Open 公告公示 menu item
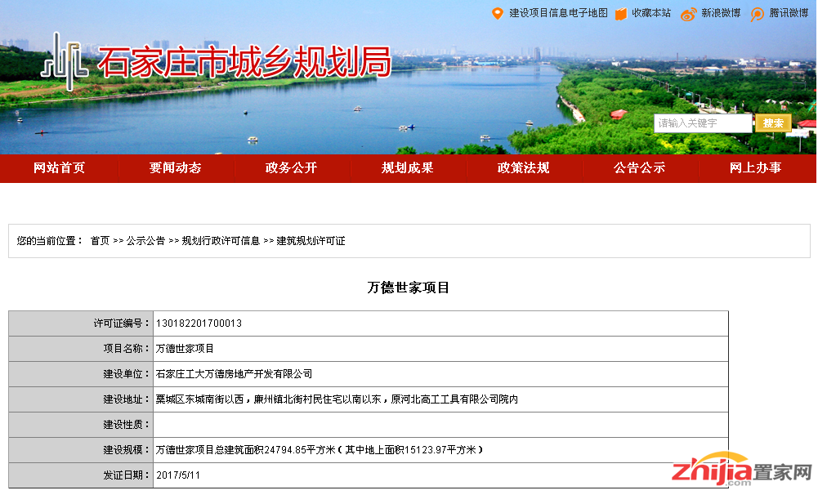The width and height of the screenshot is (818, 495). click(x=640, y=168)
